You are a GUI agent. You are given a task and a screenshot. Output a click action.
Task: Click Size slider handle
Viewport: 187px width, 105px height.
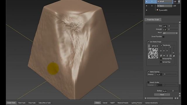pyautogui.click(x=169, y=26)
